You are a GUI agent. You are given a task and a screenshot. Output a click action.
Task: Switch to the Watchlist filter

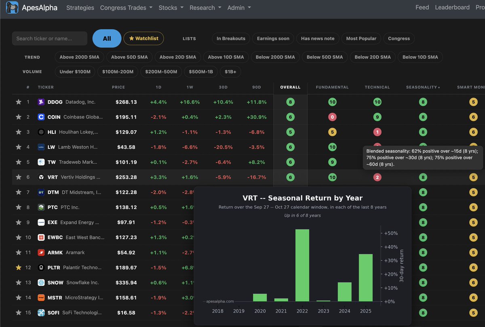pos(143,38)
